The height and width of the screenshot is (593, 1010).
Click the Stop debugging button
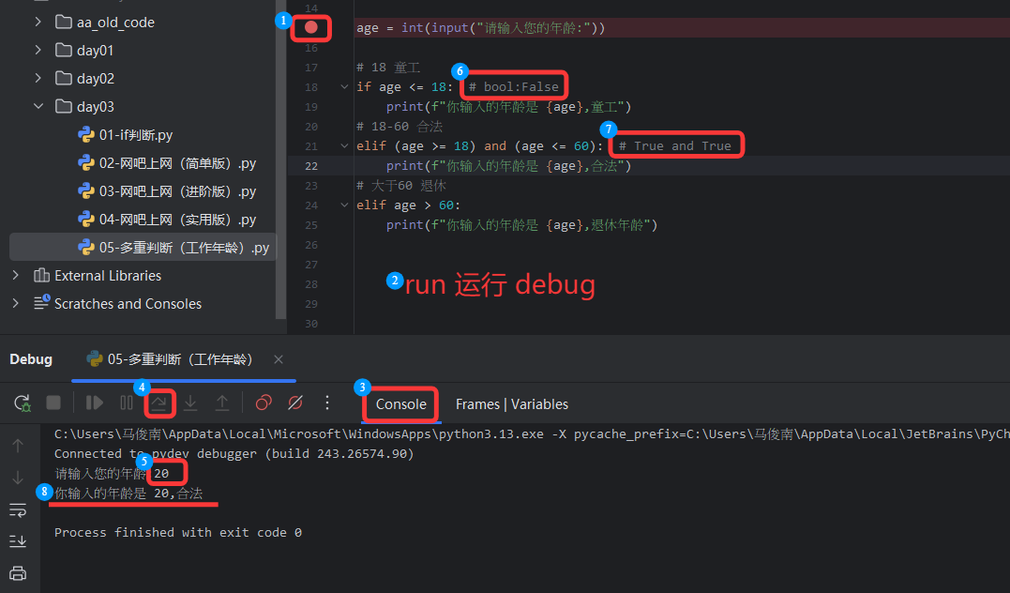pos(53,403)
